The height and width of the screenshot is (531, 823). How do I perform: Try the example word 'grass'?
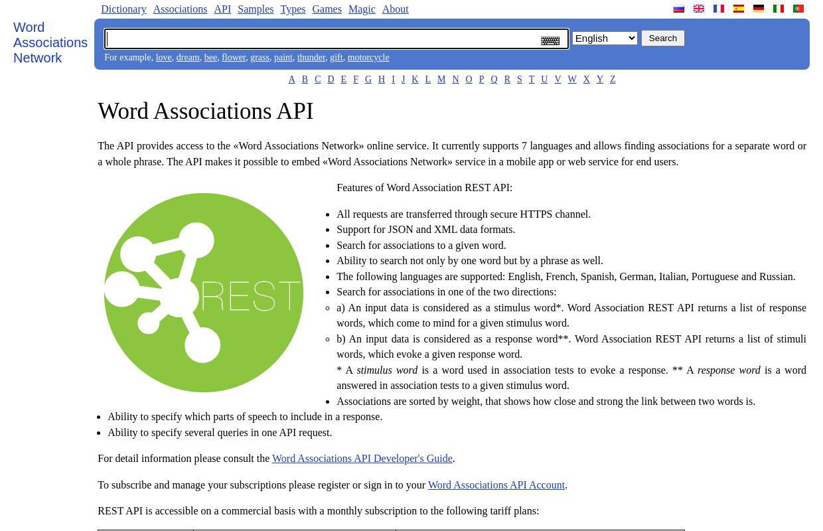click(260, 58)
